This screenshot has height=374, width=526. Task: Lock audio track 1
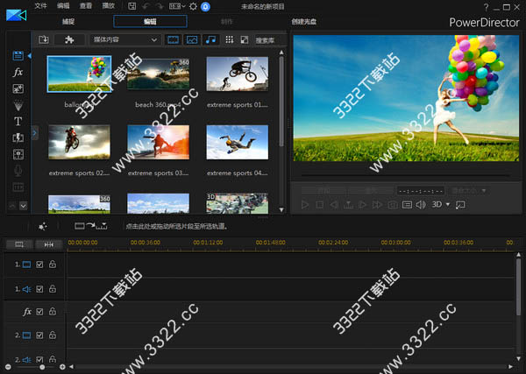pos(53,288)
